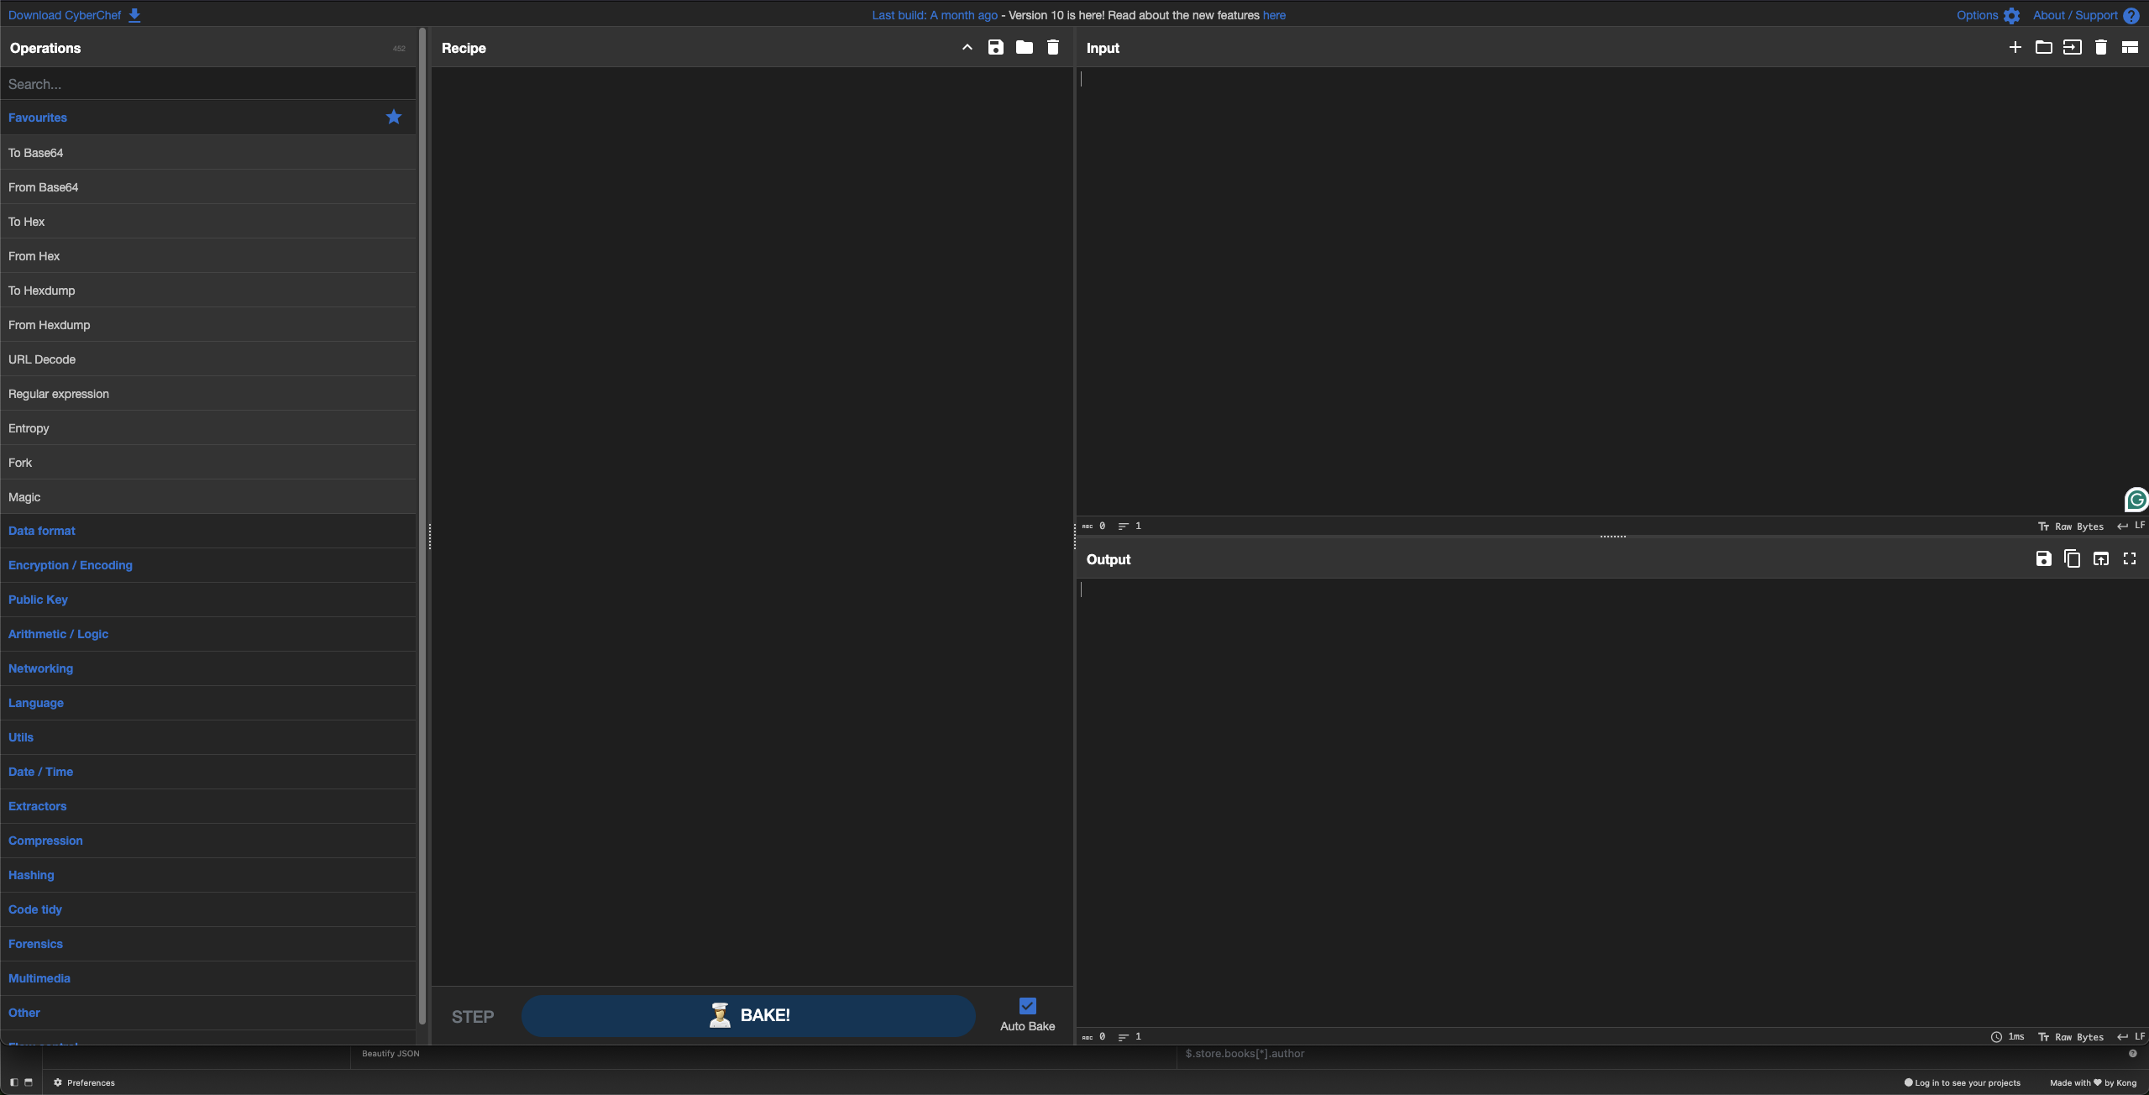
Task: Click the operations Search field
Action: tap(208, 84)
